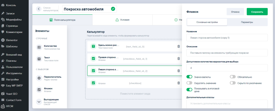The height and width of the screenshot is (111, 275).
Task: Open Шаблоны folder icon
Action: 3,47
